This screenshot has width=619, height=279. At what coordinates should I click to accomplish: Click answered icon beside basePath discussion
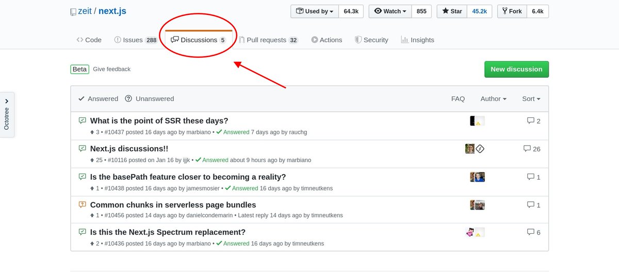point(82,176)
